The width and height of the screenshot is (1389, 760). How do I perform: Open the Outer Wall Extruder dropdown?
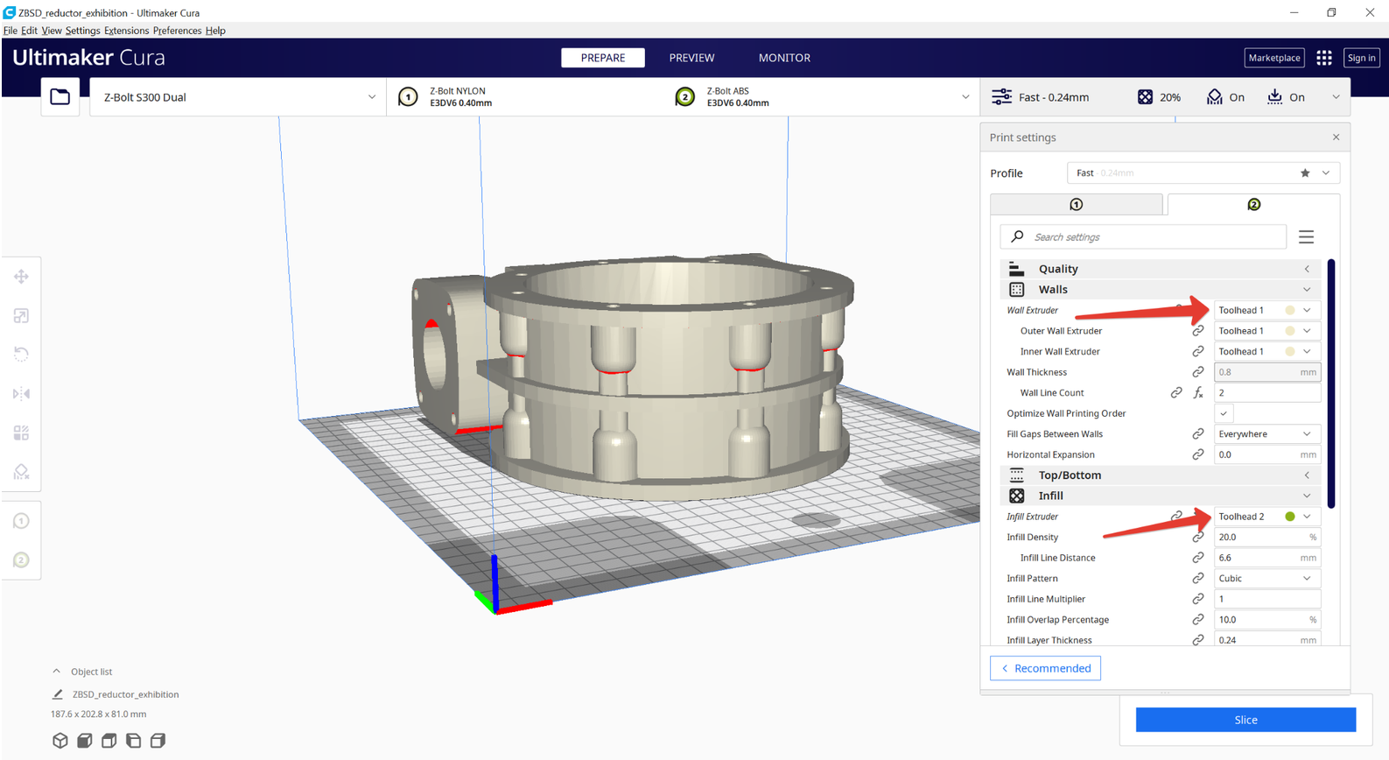pyautogui.click(x=1267, y=331)
